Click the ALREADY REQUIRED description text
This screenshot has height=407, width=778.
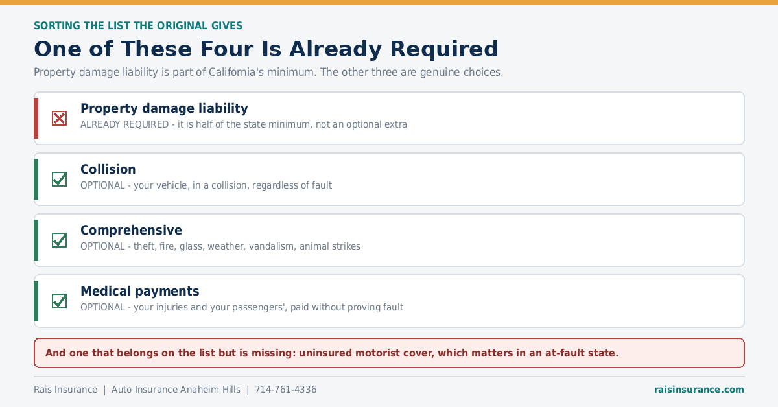coord(244,124)
